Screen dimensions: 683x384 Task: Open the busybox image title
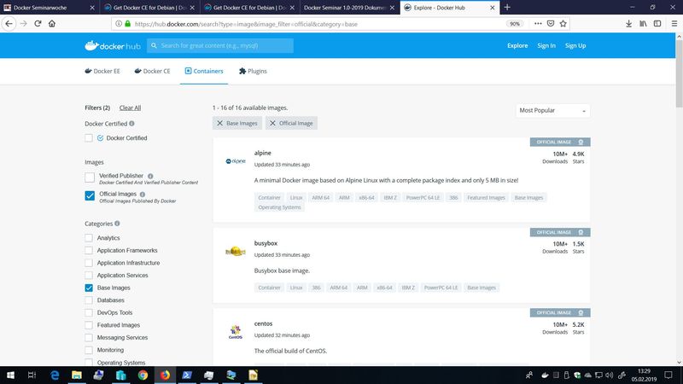coord(266,243)
